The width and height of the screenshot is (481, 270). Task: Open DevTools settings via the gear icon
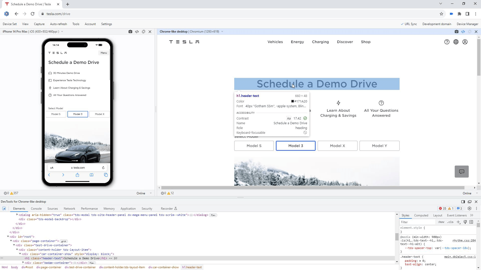pyautogui.click(x=469, y=208)
